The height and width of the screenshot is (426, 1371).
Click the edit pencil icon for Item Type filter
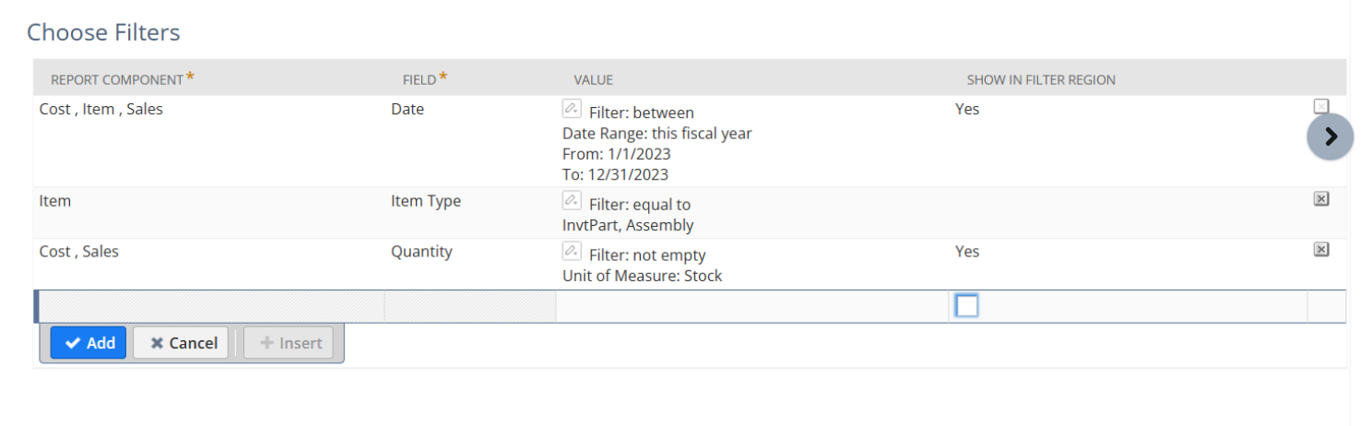coord(572,200)
